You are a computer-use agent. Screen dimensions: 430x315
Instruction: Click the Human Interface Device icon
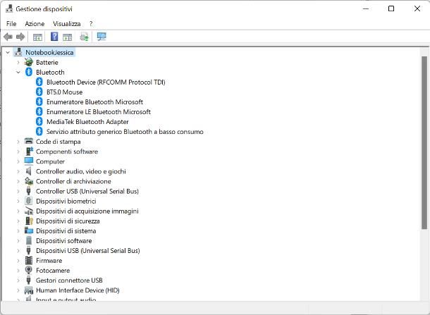[x=29, y=290]
